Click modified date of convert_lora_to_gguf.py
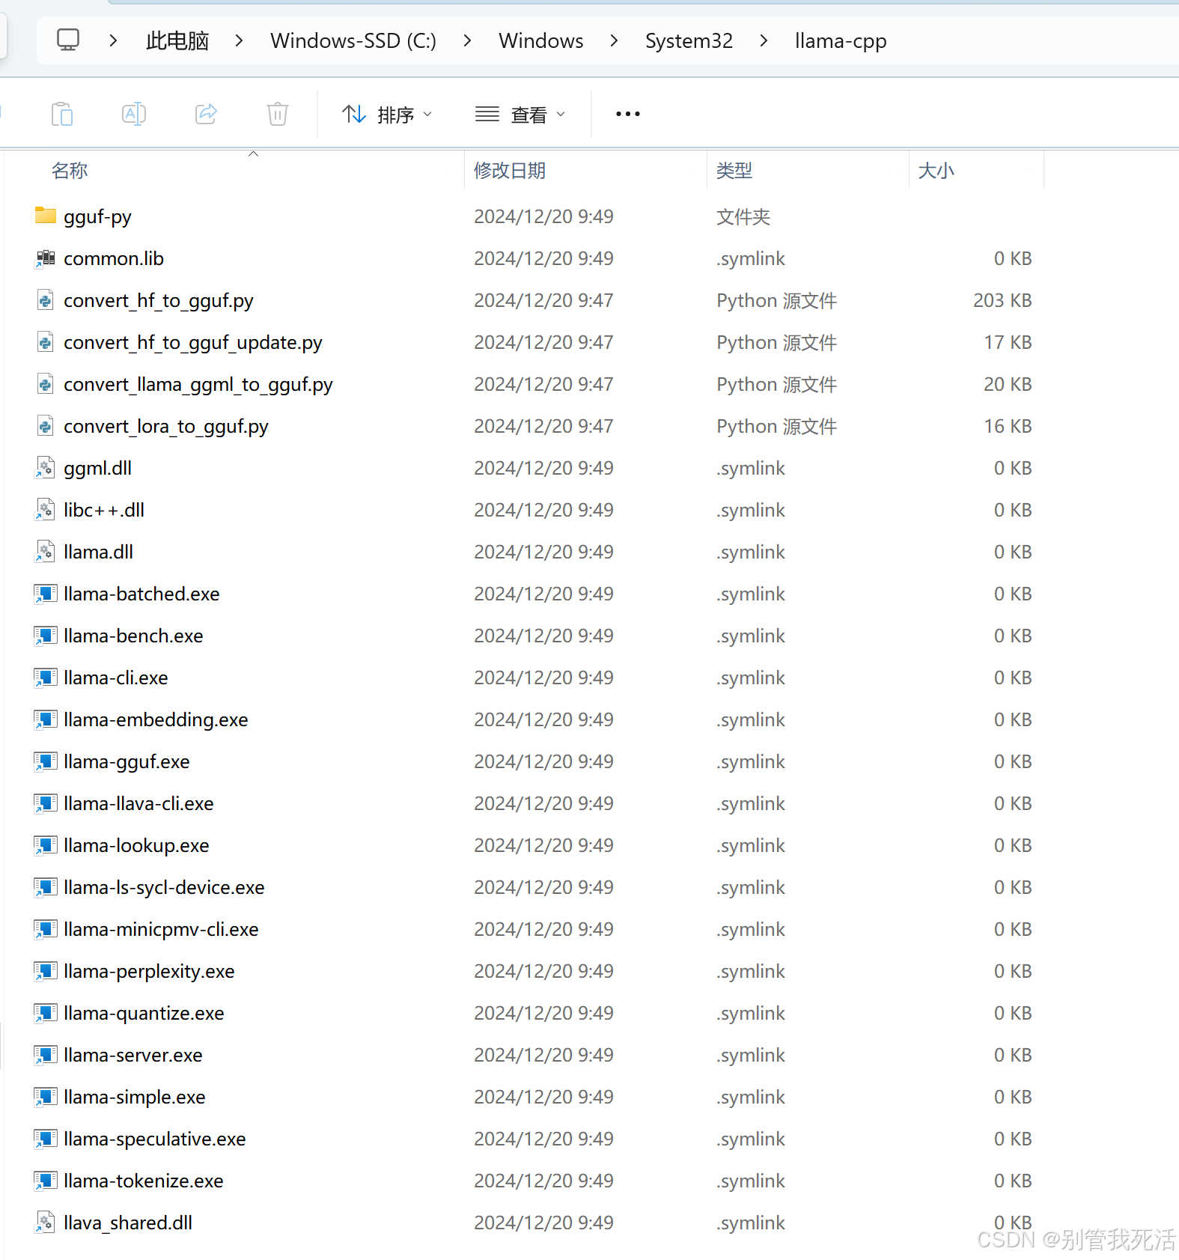 coord(543,426)
